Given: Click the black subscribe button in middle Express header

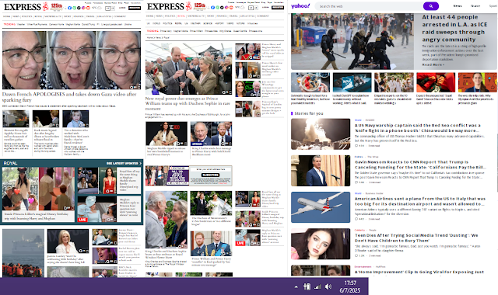Looking at the screenshot, I should tap(278, 7).
